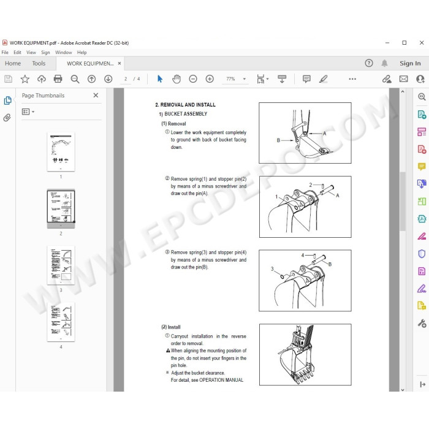Click the share with others icon
Image resolution: width=429 pixels, height=429 pixels.
click(420, 79)
